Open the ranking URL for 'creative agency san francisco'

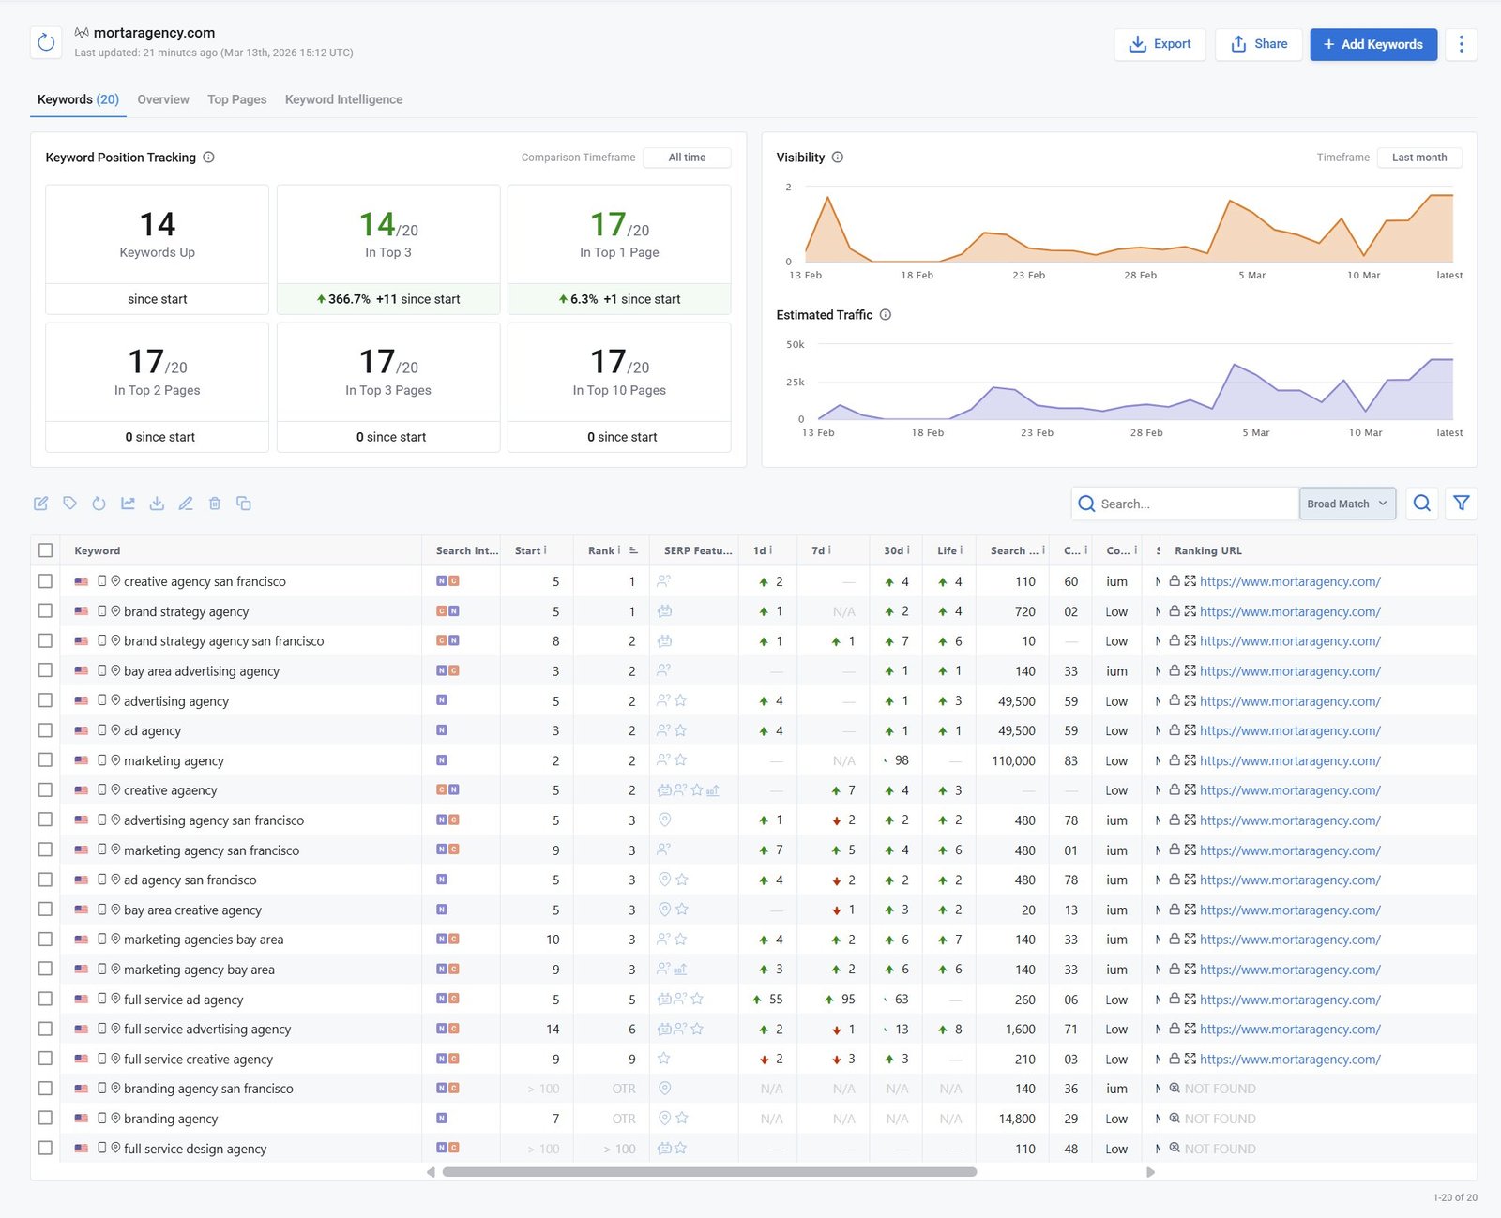(x=1289, y=581)
